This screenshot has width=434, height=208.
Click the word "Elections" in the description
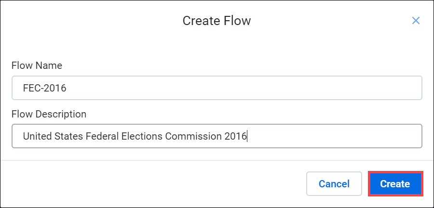[140, 136]
